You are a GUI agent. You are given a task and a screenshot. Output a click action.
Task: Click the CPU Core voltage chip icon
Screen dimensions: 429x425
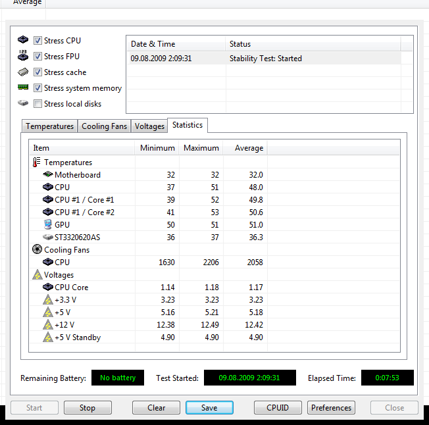[47, 287]
